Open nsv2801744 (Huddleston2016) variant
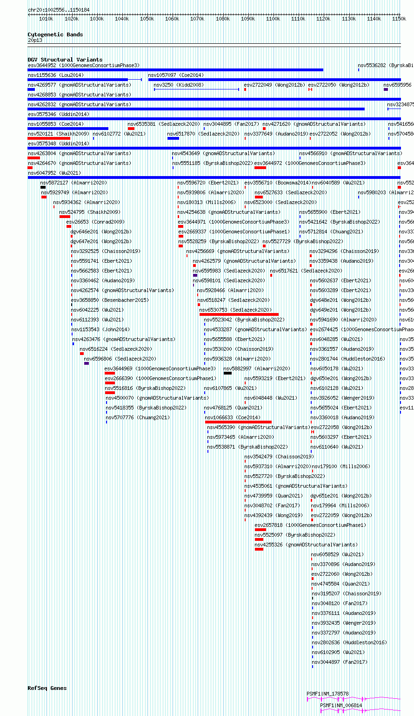 pyautogui.click(x=347, y=359)
